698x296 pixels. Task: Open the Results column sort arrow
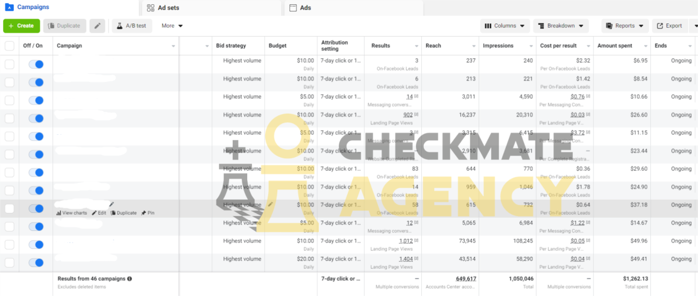point(417,46)
